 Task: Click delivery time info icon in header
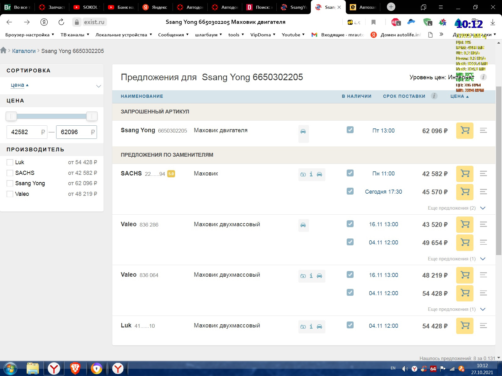434,96
